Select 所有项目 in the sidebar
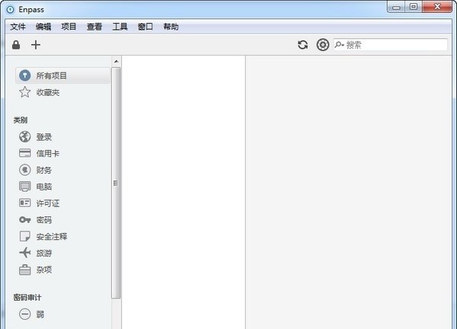The image size is (457, 329). tap(62, 75)
